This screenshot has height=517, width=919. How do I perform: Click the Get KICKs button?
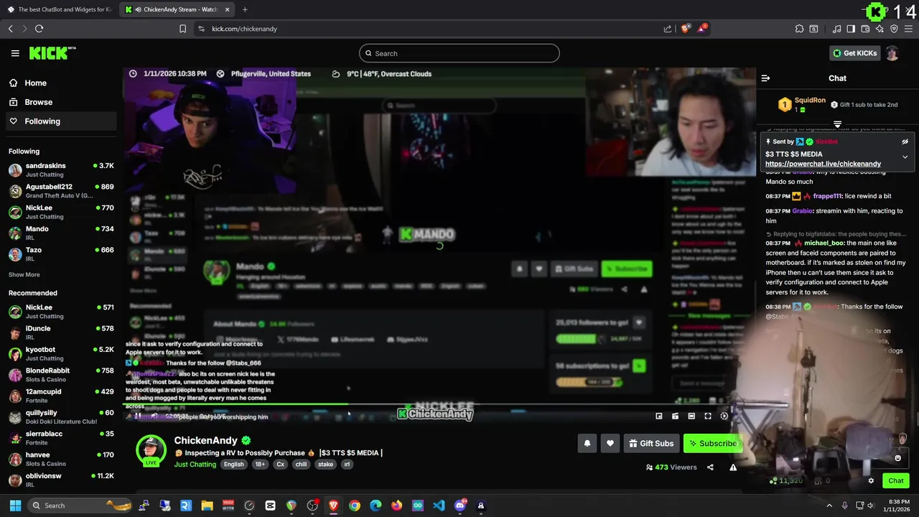tap(854, 53)
